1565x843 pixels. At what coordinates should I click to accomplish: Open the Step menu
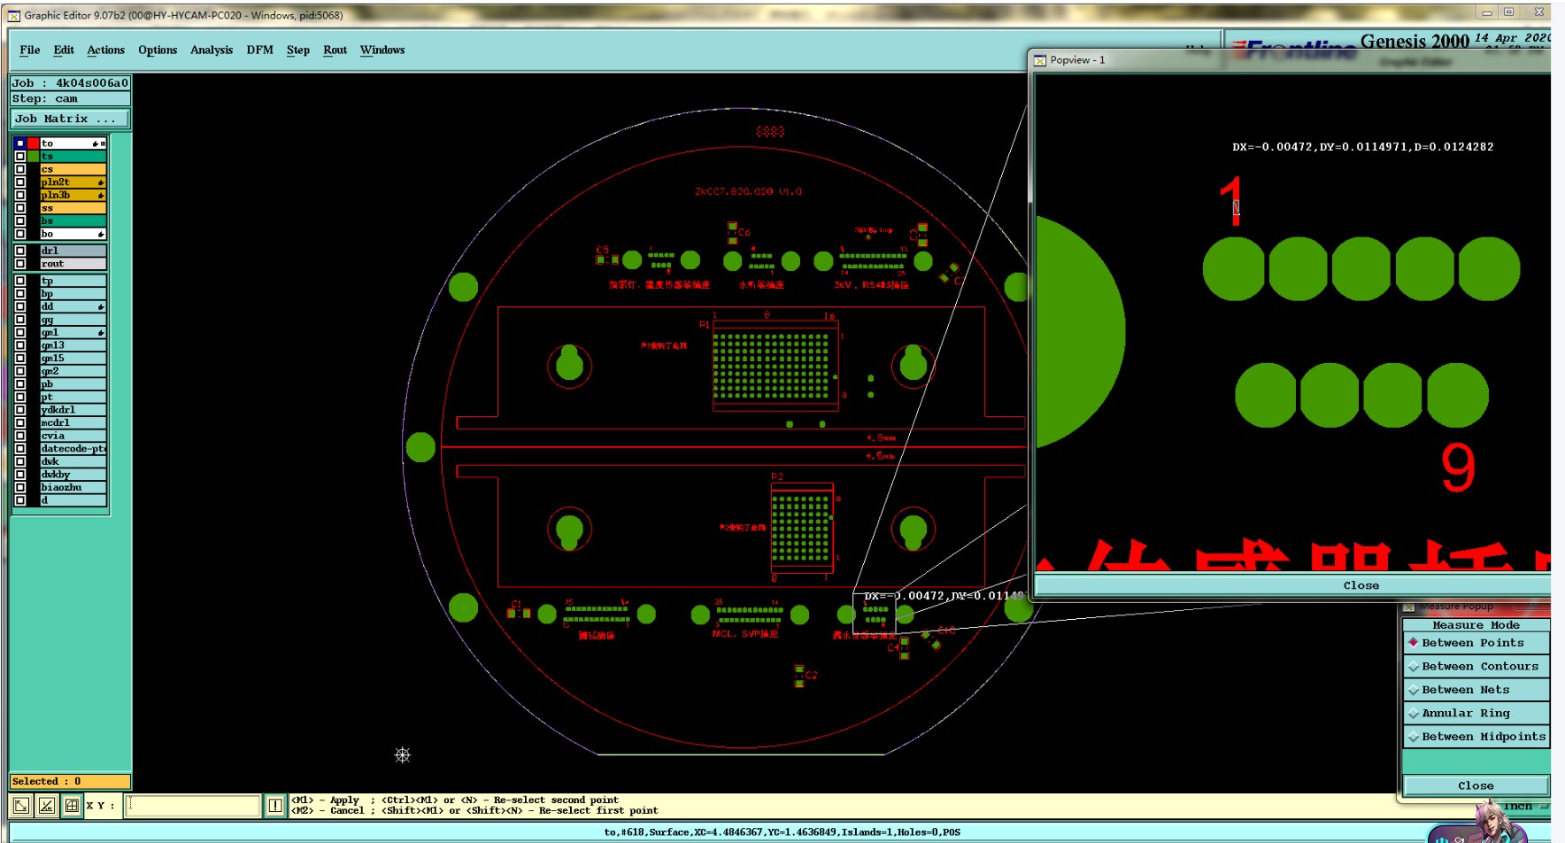298,50
